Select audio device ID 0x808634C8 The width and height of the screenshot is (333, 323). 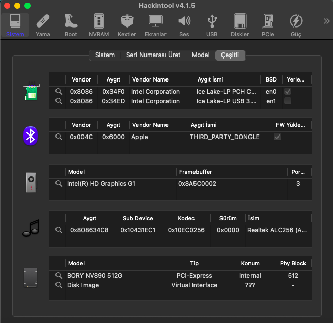(90, 230)
